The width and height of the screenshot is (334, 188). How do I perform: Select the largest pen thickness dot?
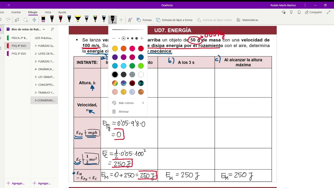136,38
